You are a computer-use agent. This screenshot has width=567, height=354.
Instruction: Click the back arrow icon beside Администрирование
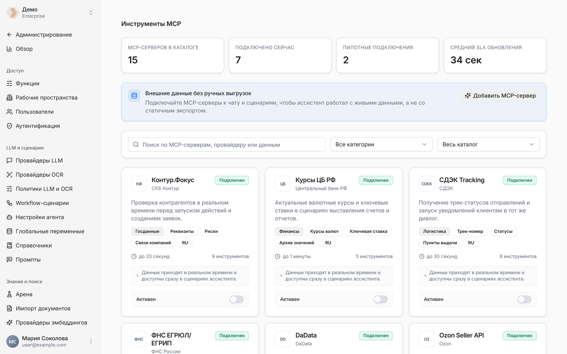point(10,35)
